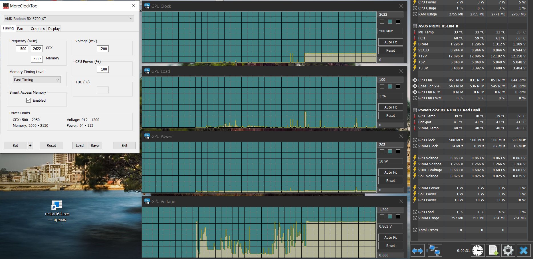Screen dimensions: 533x259
Task: Select the restart64.exe desktop shortcut icon
Action: coord(57,205)
